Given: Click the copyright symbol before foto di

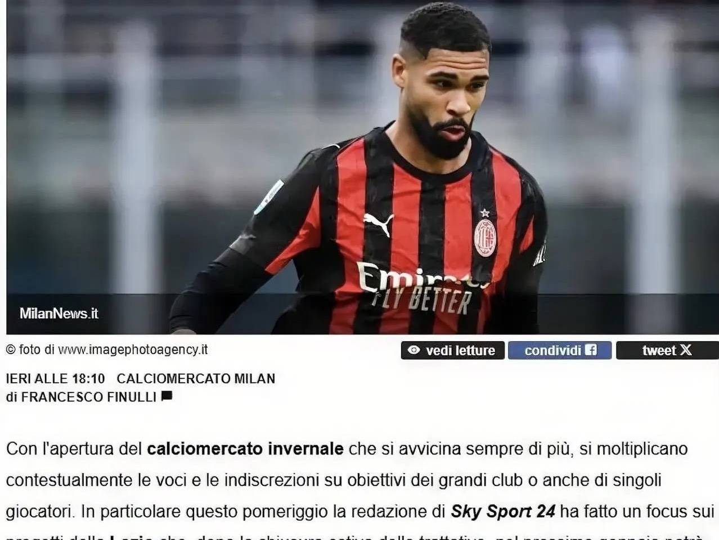Looking at the screenshot, I should [x=10, y=350].
